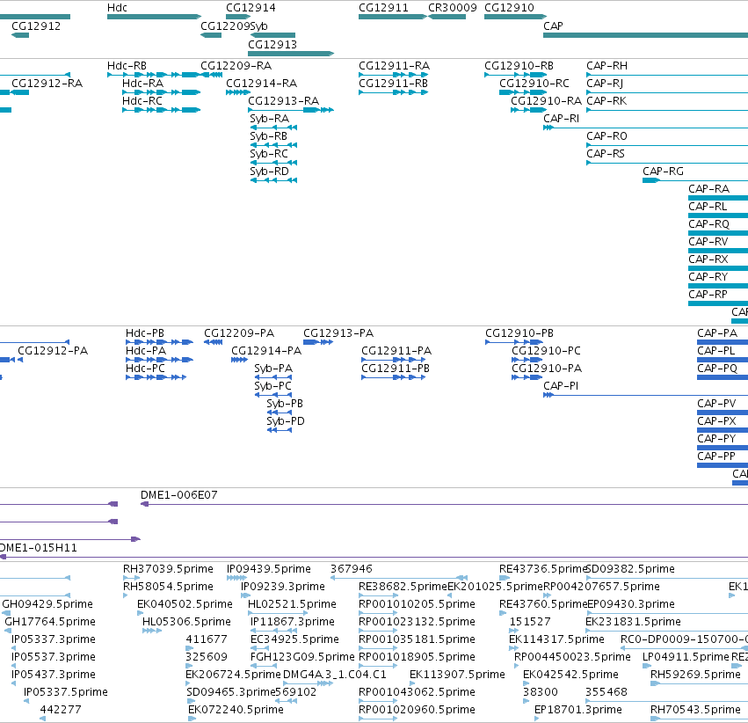The height and width of the screenshot is (723, 748).
Task: Select transcript Hdc-RA
Action: [x=161, y=92]
